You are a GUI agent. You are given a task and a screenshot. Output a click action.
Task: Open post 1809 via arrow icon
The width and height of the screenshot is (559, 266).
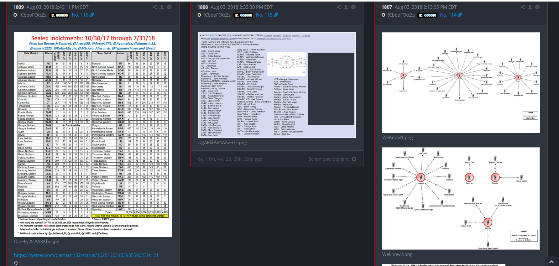(x=169, y=7)
